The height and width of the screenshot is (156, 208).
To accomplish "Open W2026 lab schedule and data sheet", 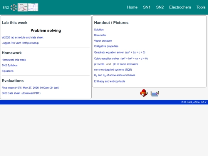I will [23, 37].
